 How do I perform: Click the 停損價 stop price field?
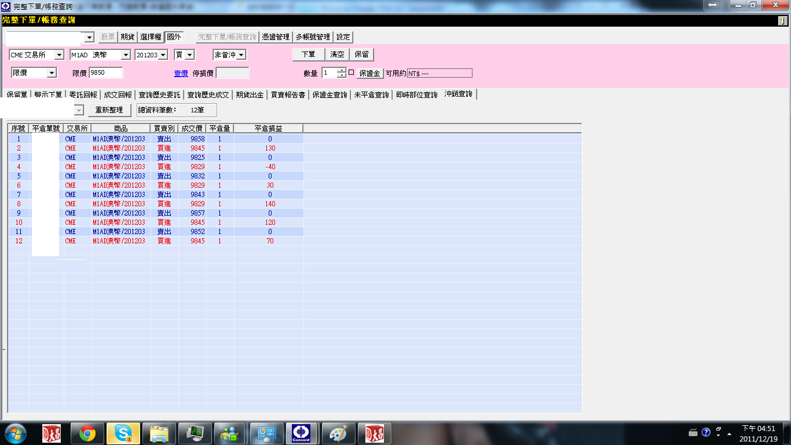232,73
